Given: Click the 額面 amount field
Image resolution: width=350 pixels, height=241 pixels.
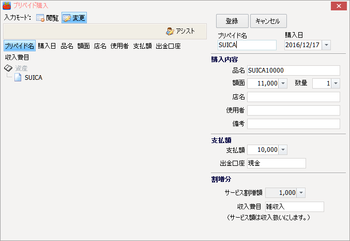Looking at the screenshot, I should pyautogui.click(x=263, y=83).
